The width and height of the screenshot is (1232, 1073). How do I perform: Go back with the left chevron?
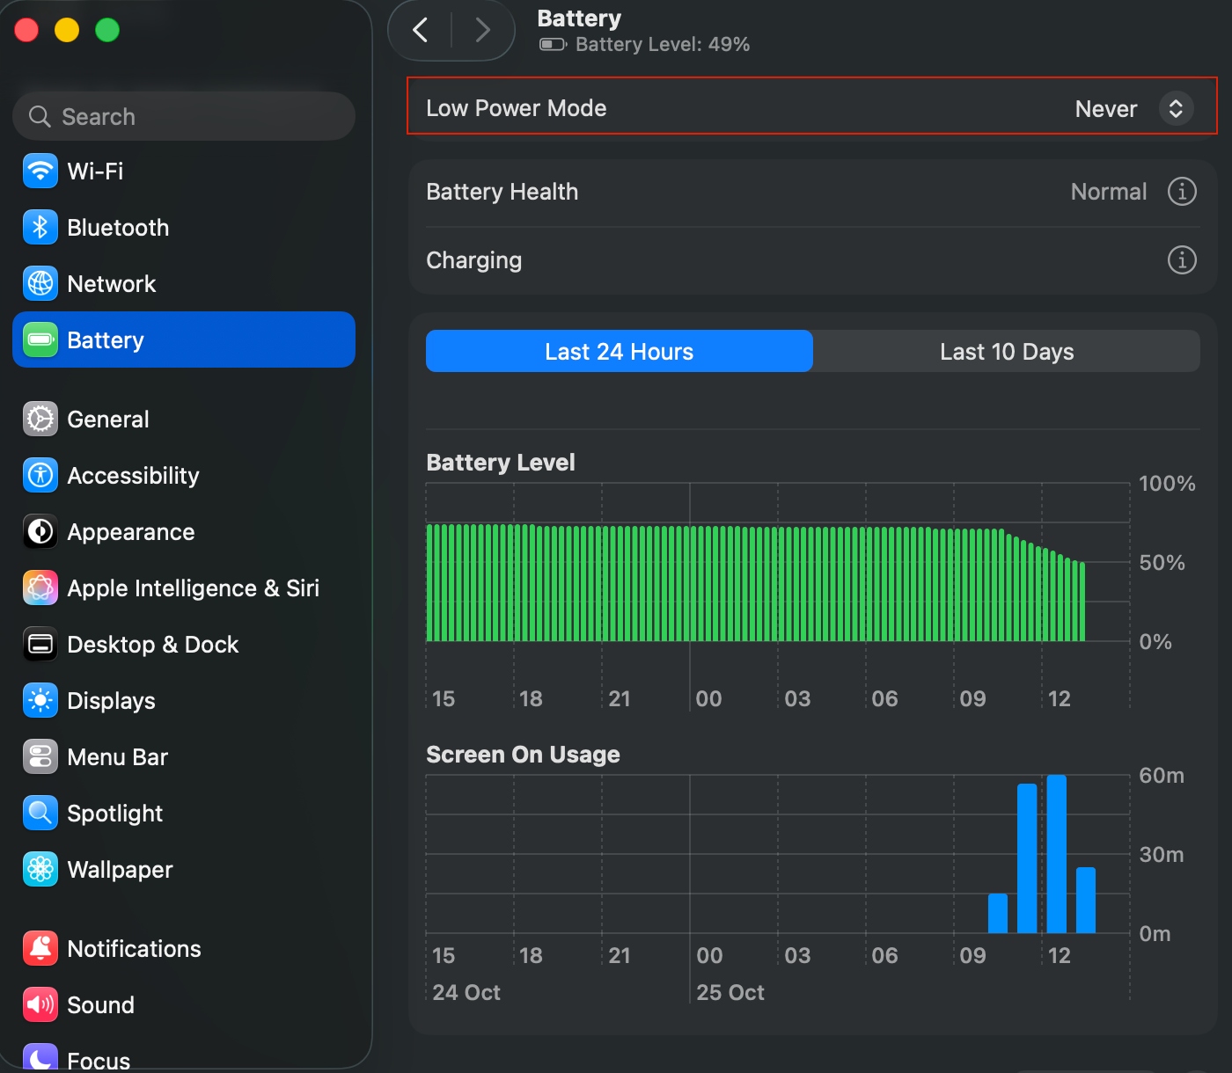[x=421, y=31]
